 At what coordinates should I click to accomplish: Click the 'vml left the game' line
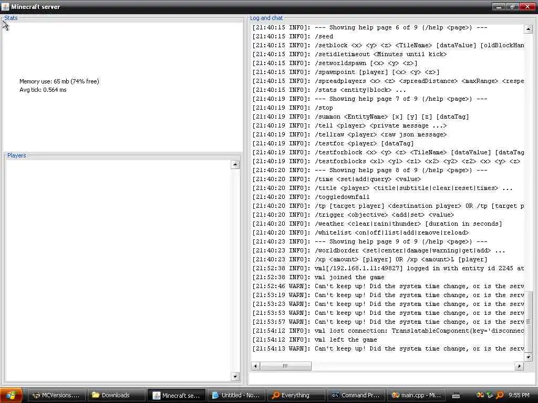[315, 340]
